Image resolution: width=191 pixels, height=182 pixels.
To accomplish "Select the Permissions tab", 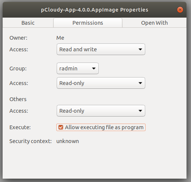I will (x=88, y=23).
